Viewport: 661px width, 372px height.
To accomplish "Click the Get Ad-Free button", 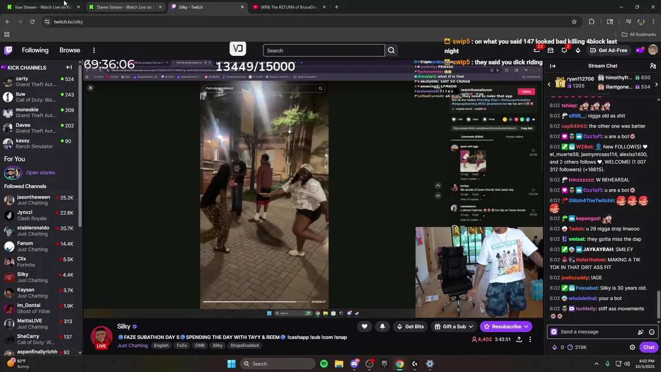I will (609, 50).
